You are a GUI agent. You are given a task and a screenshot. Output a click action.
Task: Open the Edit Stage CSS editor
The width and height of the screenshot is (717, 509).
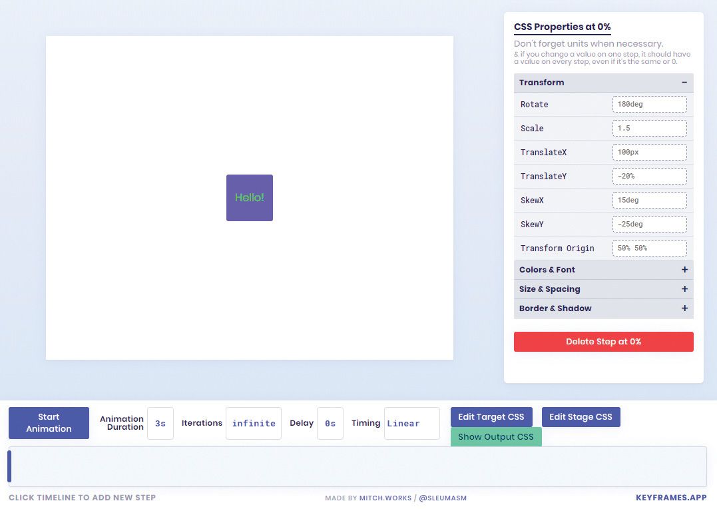[x=581, y=416]
